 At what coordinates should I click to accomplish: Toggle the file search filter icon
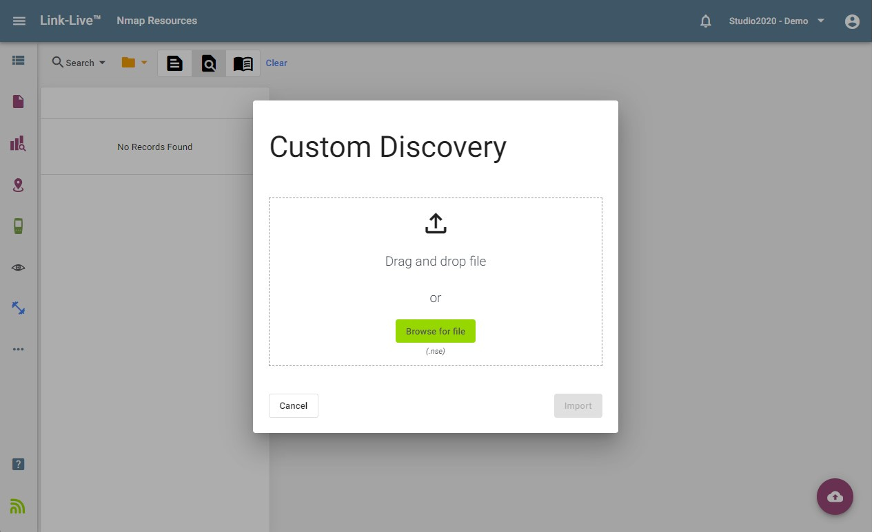pos(209,63)
